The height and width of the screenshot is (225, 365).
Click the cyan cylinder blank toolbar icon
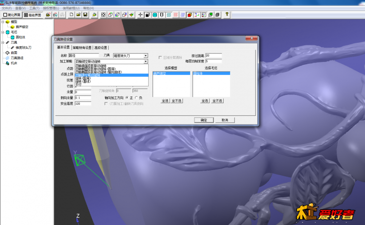[154, 15]
